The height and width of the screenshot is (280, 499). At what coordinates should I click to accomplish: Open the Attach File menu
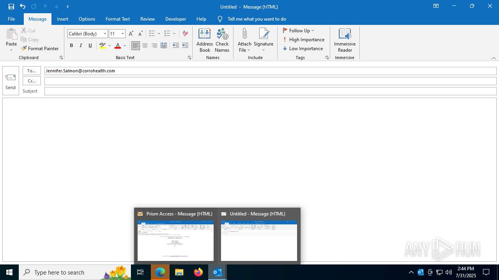click(244, 40)
